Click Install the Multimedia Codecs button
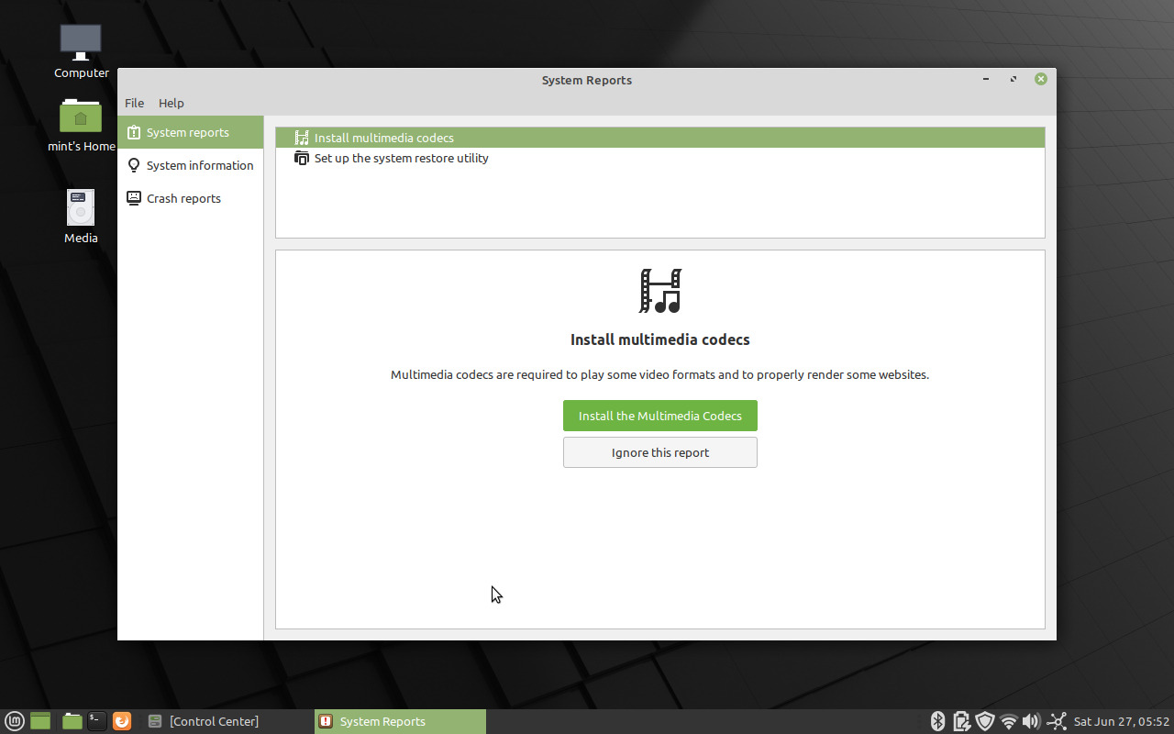 (660, 416)
